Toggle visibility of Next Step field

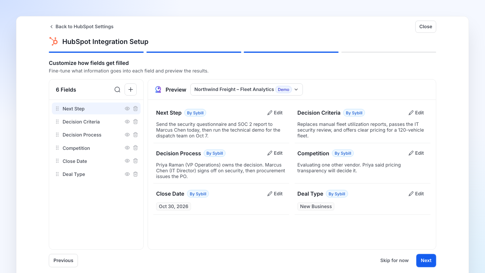coord(127,109)
